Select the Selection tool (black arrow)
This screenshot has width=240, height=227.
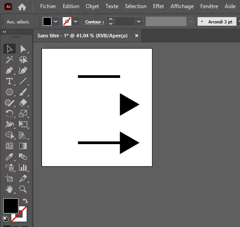point(9,49)
